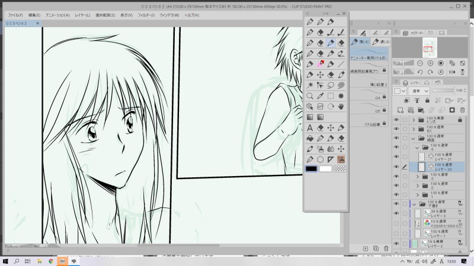Viewport: 474px width, 266px height.
Task: Hide レイヤー 2 layer
Action: click(x=396, y=244)
